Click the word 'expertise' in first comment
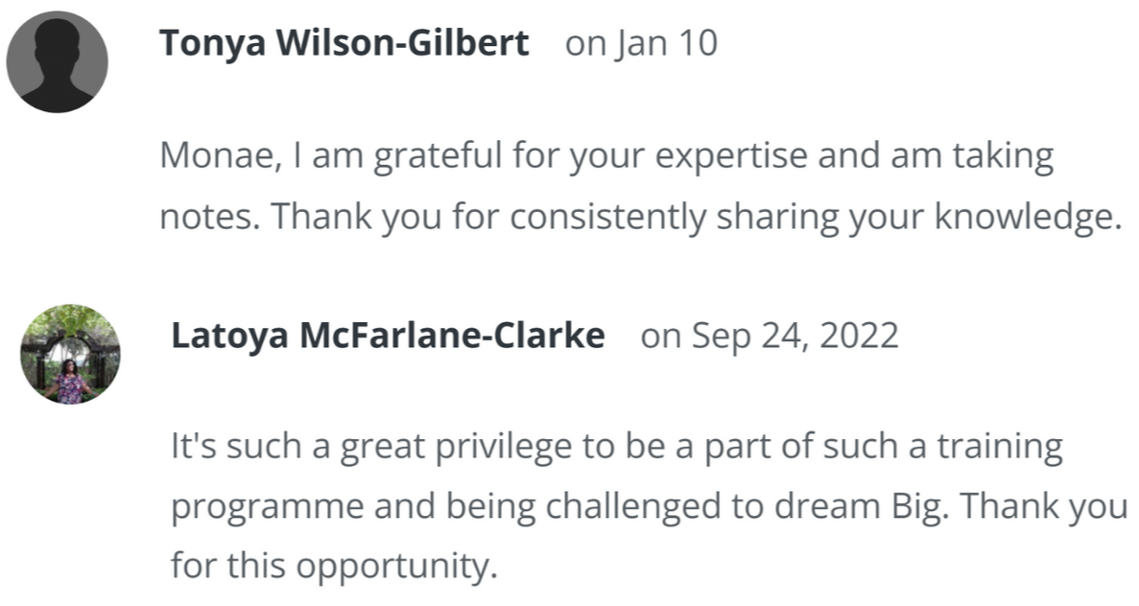1139x606 pixels. pyautogui.click(x=731, y=156)
